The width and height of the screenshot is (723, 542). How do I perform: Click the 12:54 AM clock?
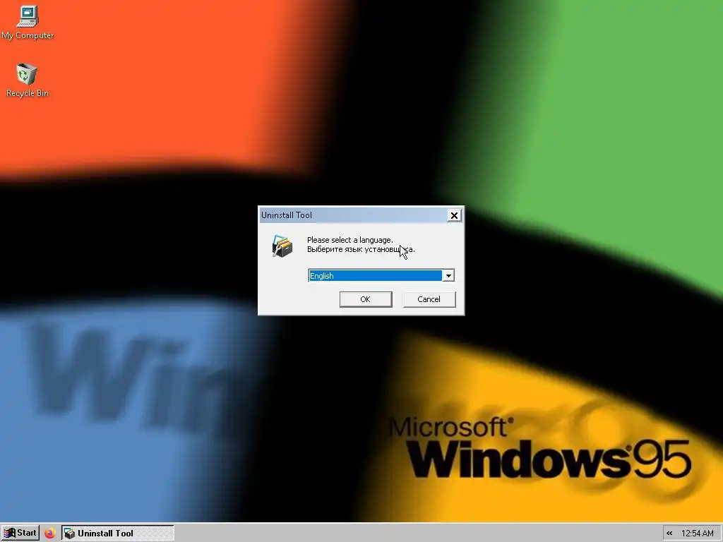pyautogui.click(x=697, y=534)
